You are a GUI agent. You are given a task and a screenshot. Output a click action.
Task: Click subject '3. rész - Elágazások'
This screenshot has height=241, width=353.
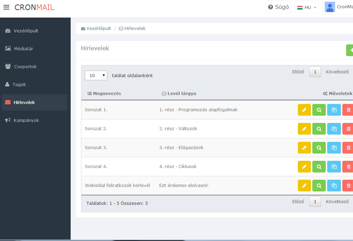click(x=181, y=148)
